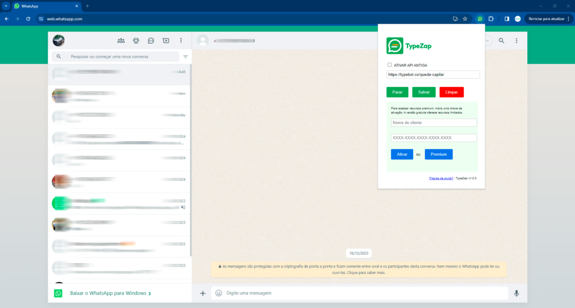Open the chat list menu
The height and width of the screenshot is (308, 575).
point(181,41)
